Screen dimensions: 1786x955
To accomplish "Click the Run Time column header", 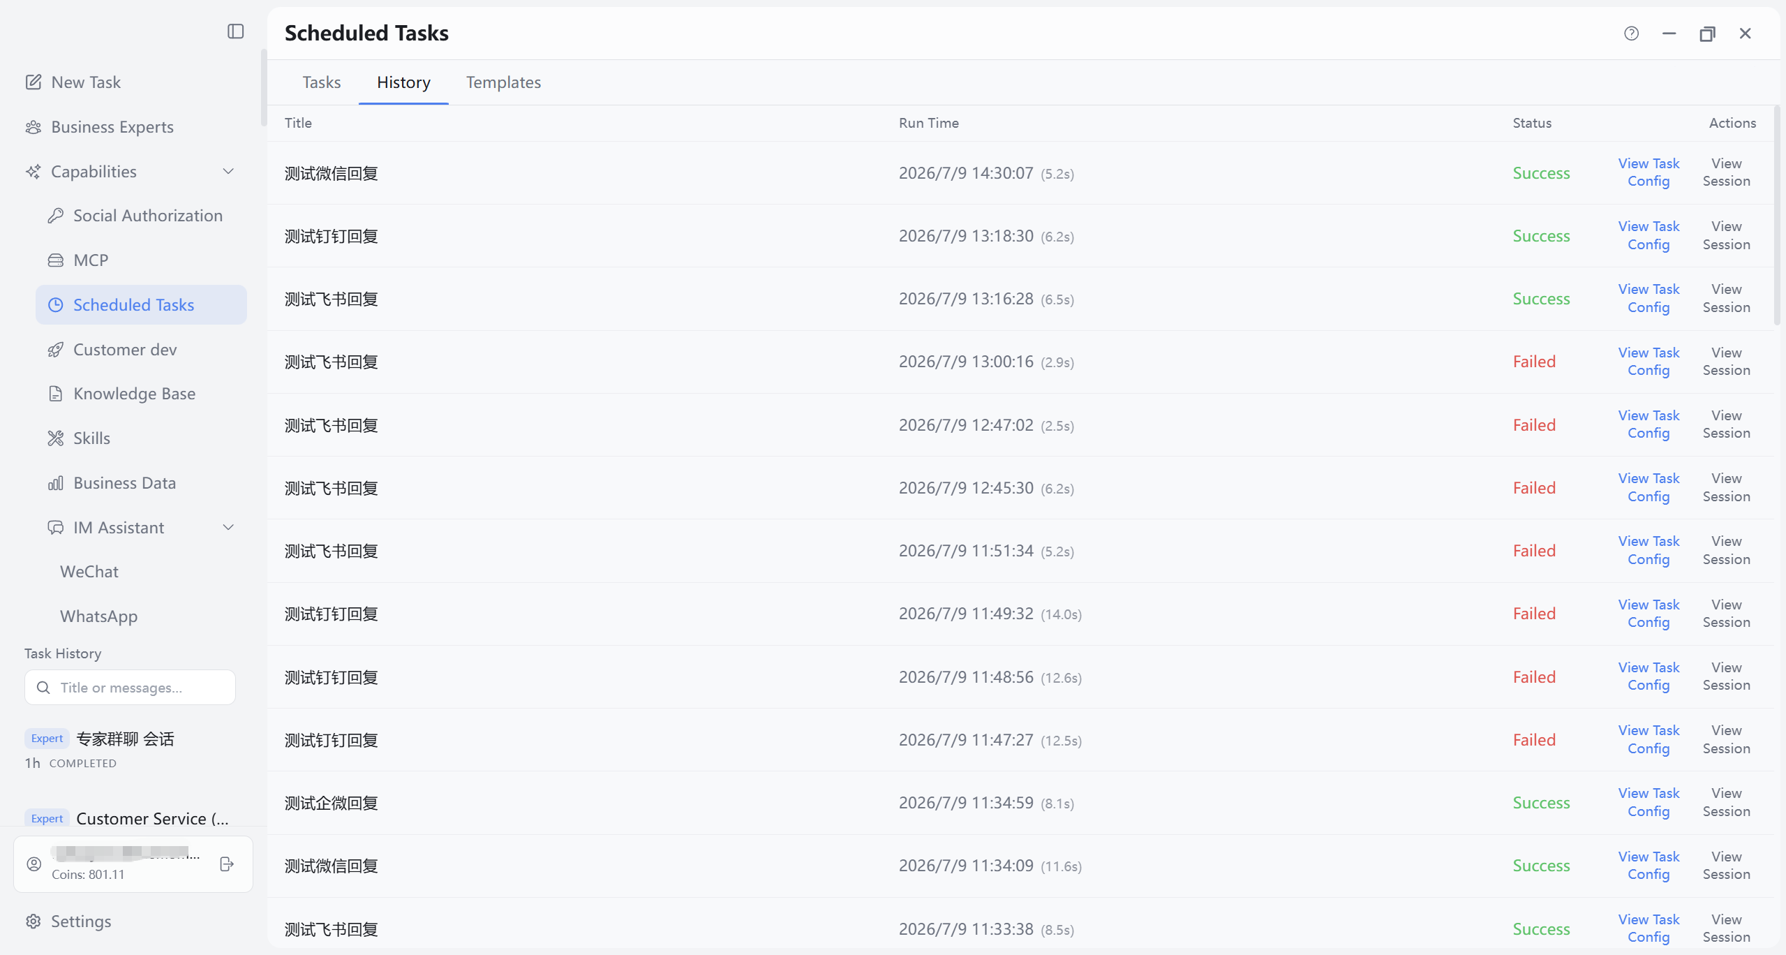I will (x=928, y=123).
